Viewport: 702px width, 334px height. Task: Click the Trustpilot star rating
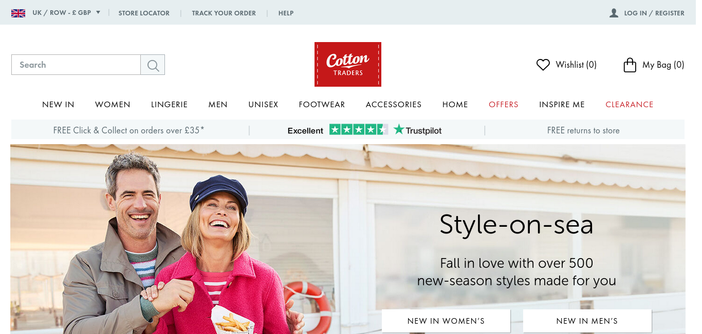click(359, 130)
